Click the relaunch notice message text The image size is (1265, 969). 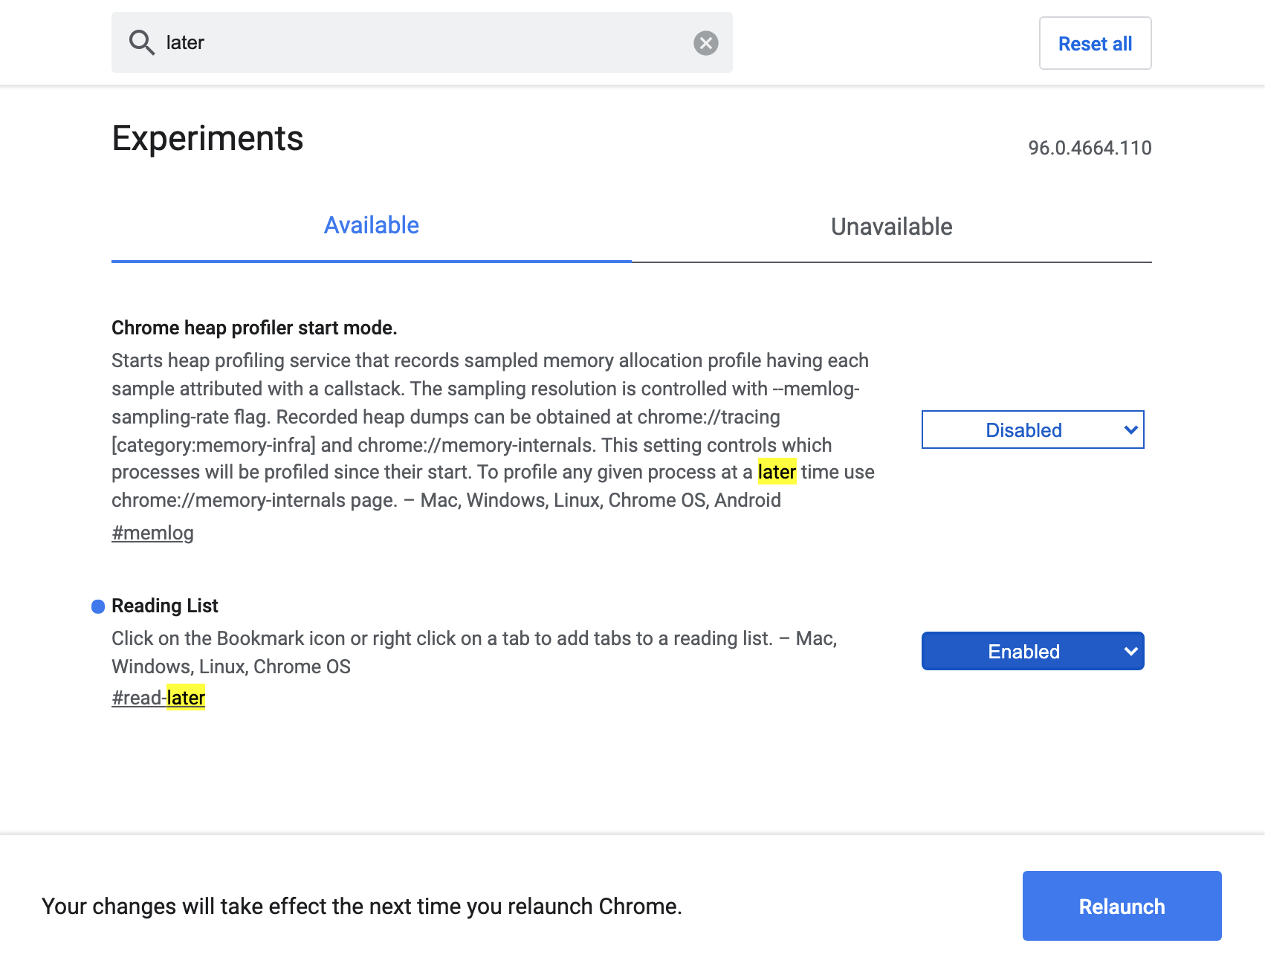(362, 906)
